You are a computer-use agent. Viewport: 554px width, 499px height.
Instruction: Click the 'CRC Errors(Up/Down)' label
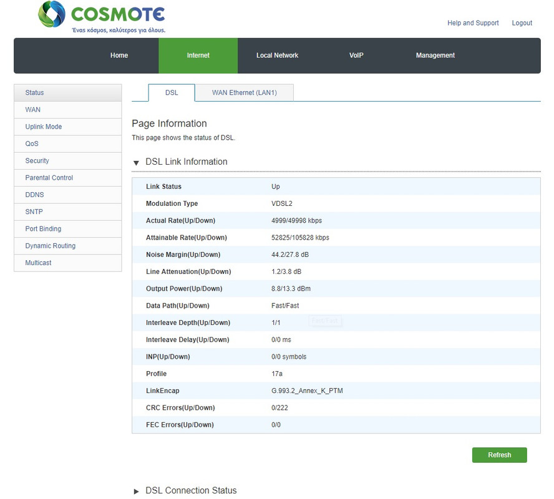180,407
